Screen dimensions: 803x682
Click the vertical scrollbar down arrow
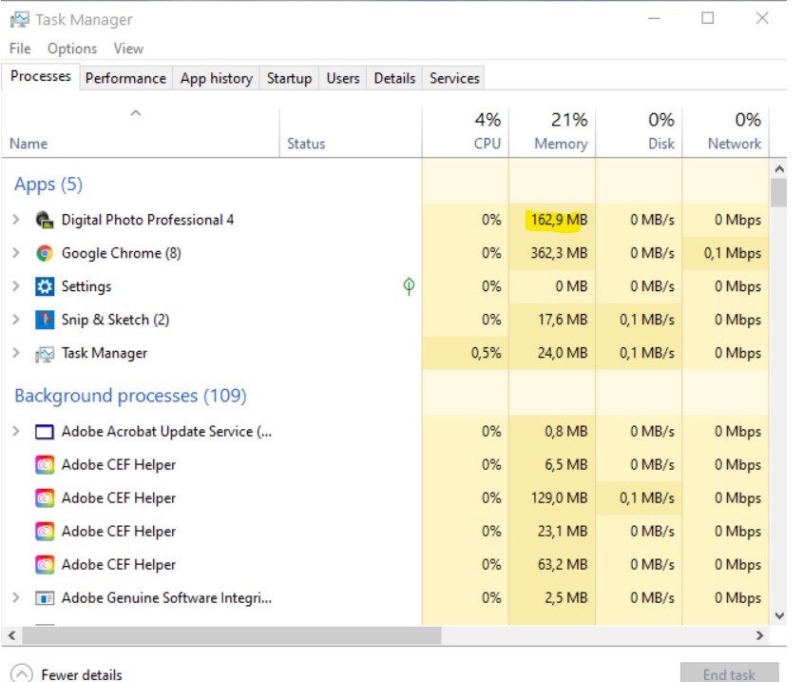click(778, 615)
